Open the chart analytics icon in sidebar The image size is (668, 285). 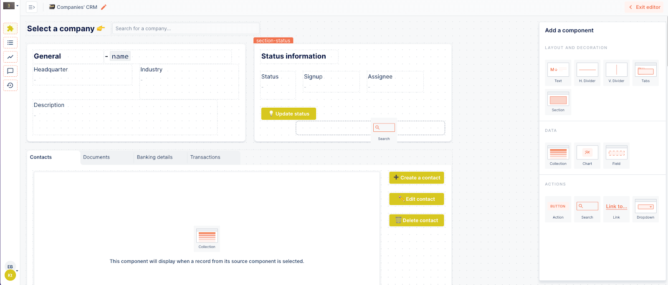10,57
